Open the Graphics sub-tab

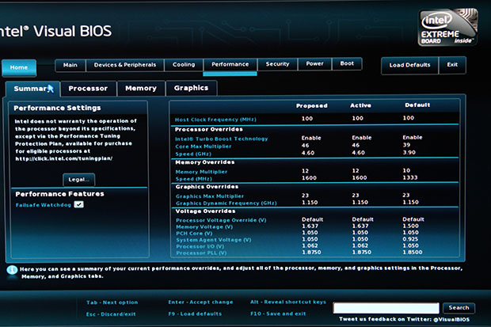(x=191, y=88)
